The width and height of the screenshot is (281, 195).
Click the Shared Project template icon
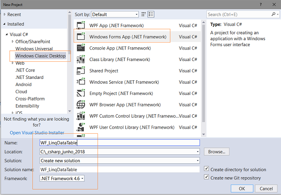pyautogui.click(x=81, y=70)
